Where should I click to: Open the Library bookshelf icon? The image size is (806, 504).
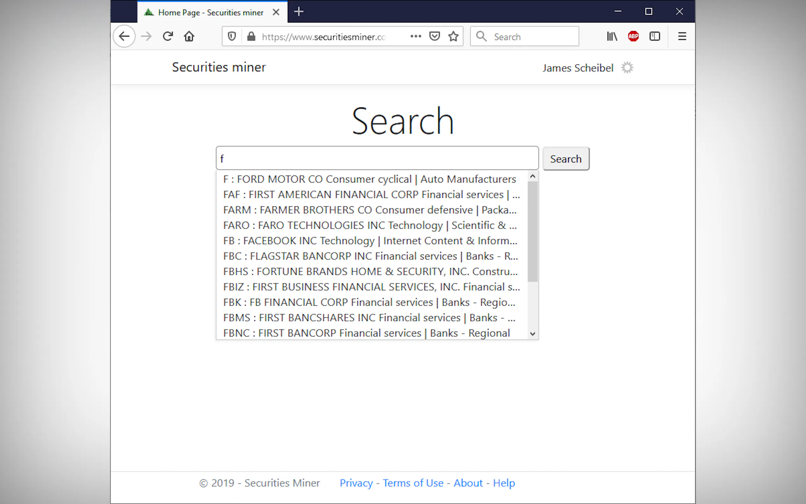pyautogui.click(x=612, y=36)
